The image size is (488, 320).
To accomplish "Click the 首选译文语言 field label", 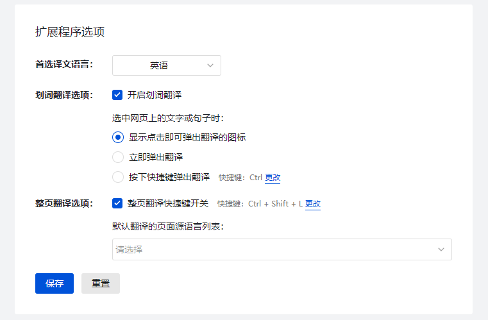I will click(x=64, y=65).
